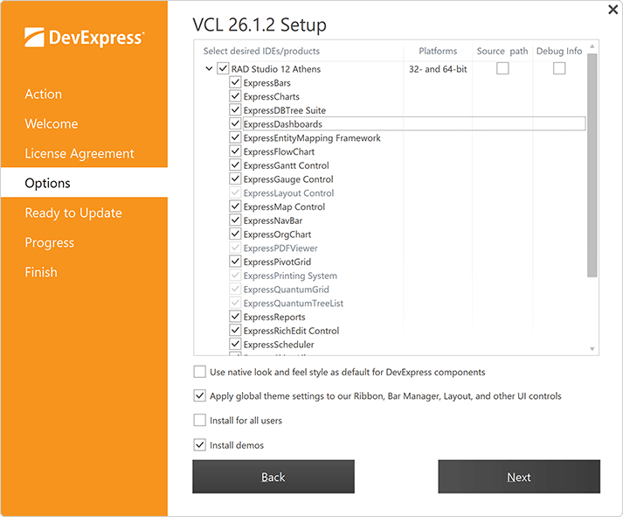Toggle ExpressMap Control checkbox
The height and width of the screenshot is (517, 623).
(235, 206)
